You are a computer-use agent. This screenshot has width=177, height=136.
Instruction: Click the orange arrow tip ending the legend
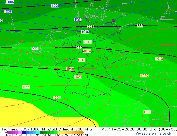click(83, 132)
